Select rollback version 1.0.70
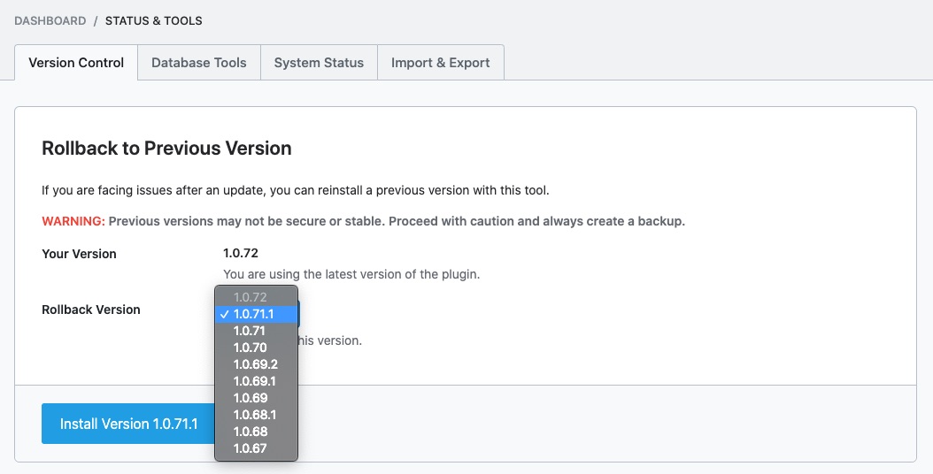This screenshot has width=933, height=474. tap(257, 348)
